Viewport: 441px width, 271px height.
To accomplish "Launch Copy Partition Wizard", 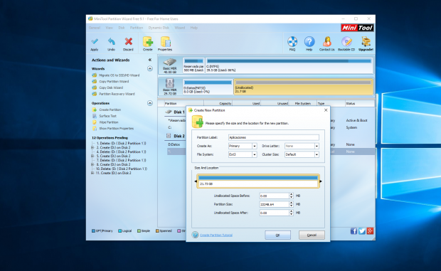I will (x=114, y=82).
